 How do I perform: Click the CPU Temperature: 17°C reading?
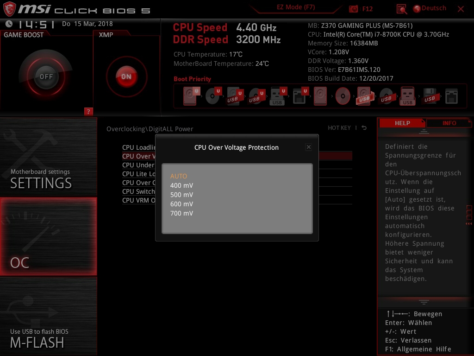(208, 55)
